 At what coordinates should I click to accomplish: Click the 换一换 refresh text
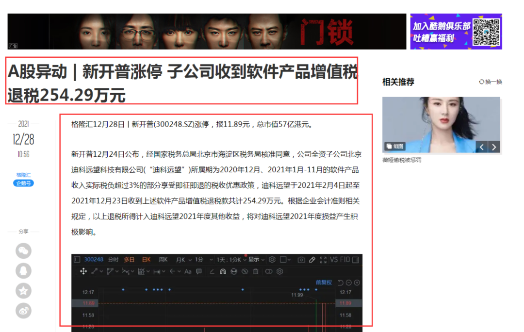tap(493, 82)
